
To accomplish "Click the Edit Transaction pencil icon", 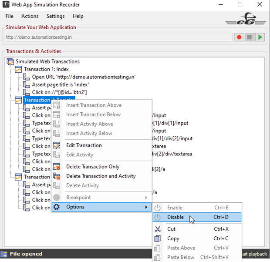I will click(57, 145).
